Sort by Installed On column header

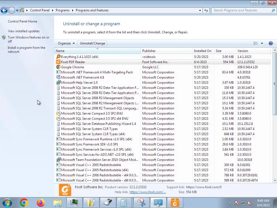click(203, 51)
